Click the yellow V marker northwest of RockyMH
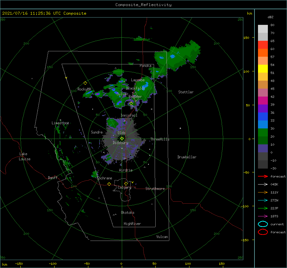 [x=66, y=78]
